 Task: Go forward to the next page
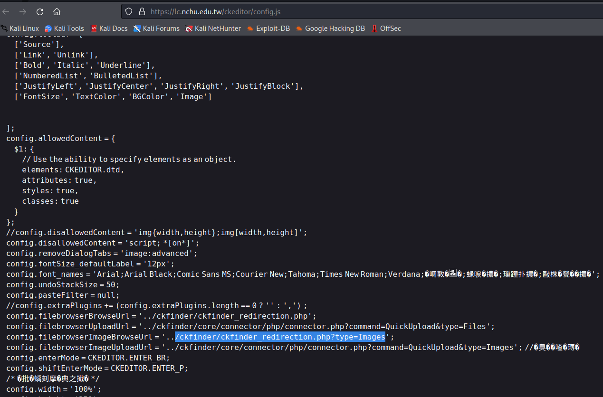tap(23, 11)
